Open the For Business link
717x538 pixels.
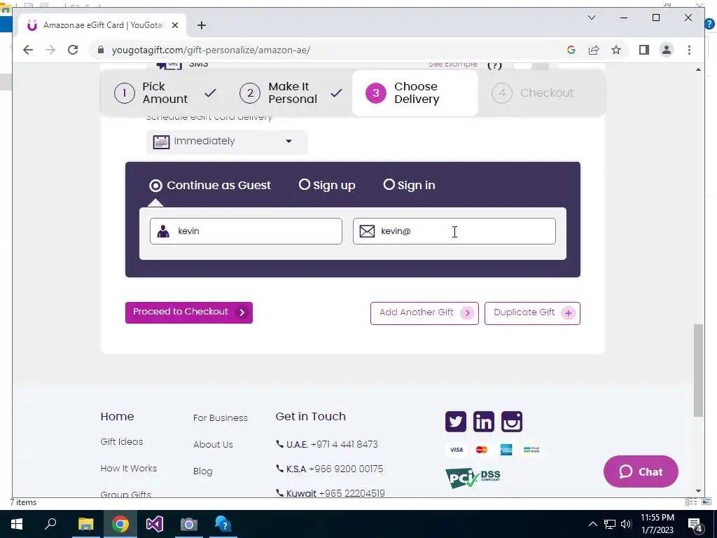click(x=221, y=418)
